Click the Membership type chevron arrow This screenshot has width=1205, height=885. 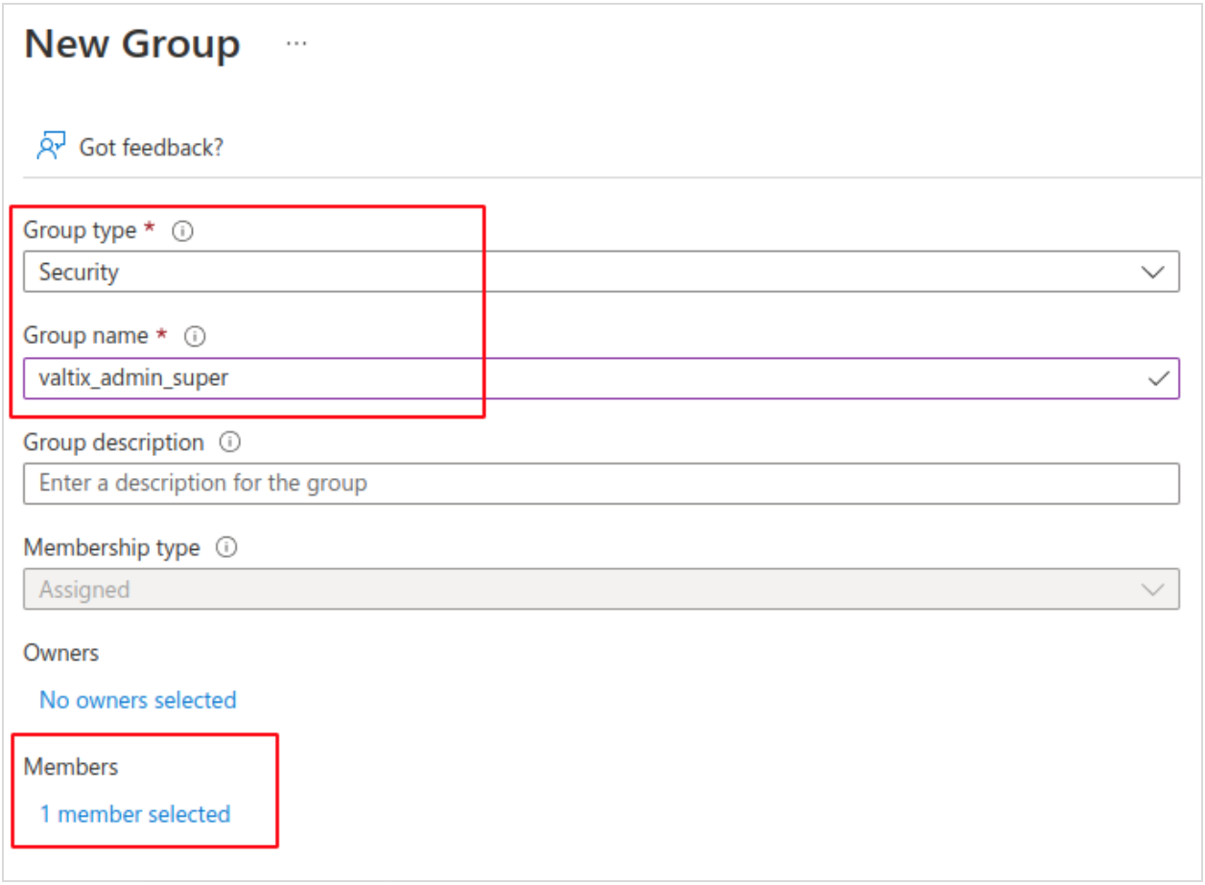(1153, 589)
